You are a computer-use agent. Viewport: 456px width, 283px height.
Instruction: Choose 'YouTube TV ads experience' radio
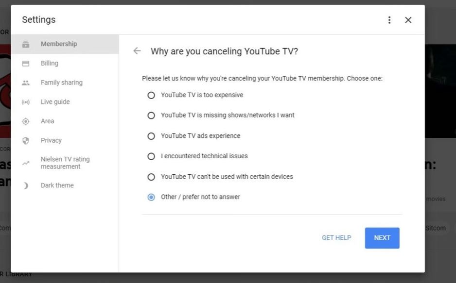pos(151,136)
